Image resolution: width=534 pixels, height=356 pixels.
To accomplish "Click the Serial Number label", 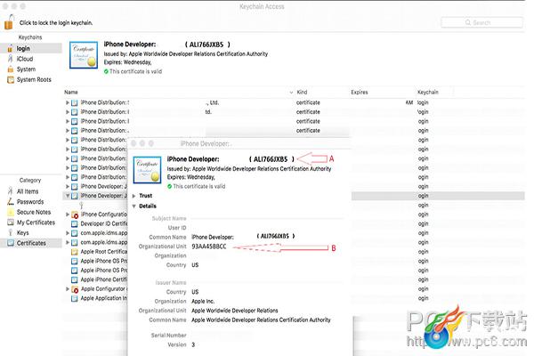I will click(x=168, y=336).
